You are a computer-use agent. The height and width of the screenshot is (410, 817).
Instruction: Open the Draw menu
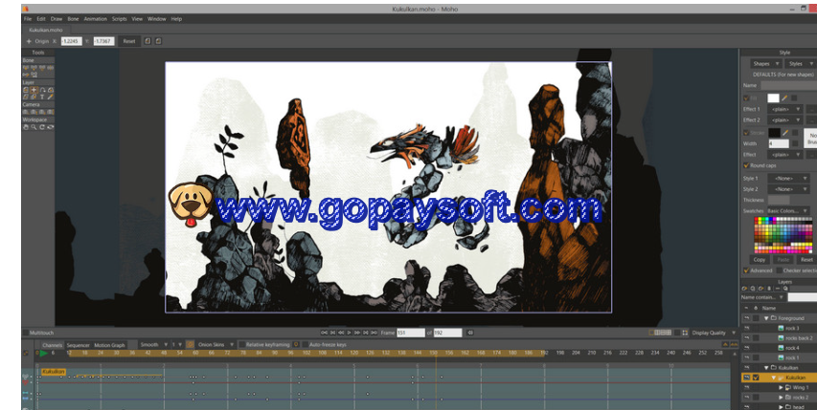tap(57, 19)
